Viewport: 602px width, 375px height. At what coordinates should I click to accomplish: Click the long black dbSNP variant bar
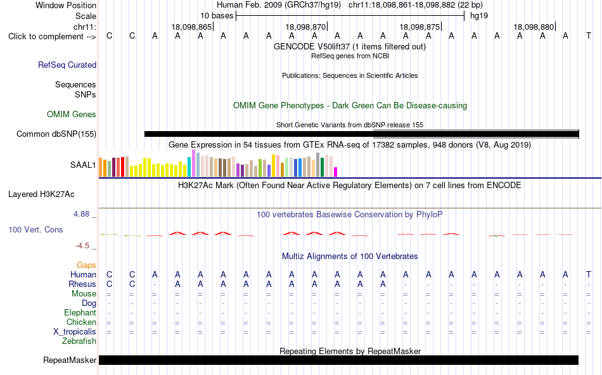click(259, 134)
